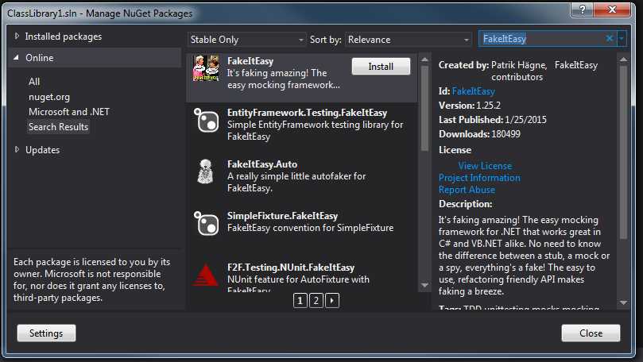Click the window close X button
This screenshot has height=362, width=643.
pos(612,10)
